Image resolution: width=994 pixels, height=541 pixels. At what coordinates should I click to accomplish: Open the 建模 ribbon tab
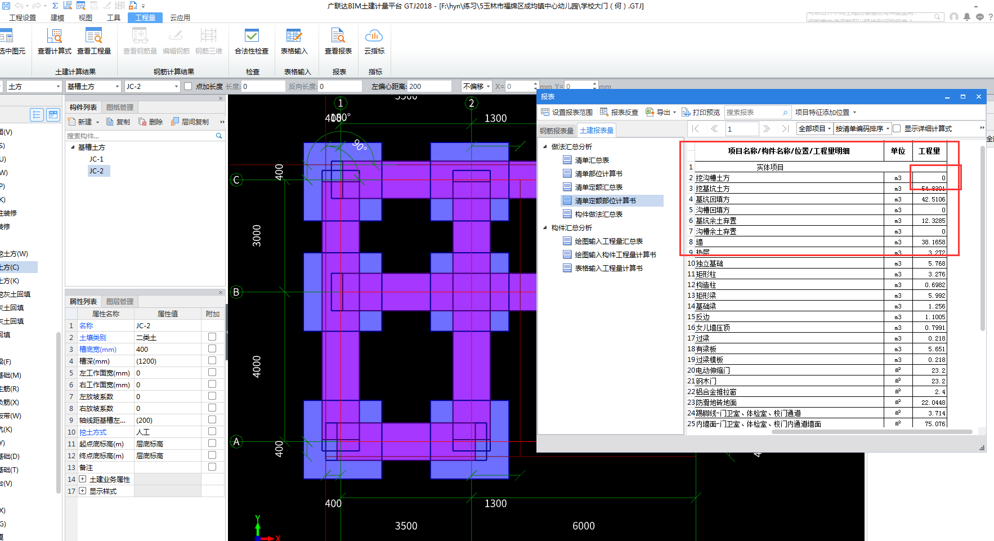57,17
